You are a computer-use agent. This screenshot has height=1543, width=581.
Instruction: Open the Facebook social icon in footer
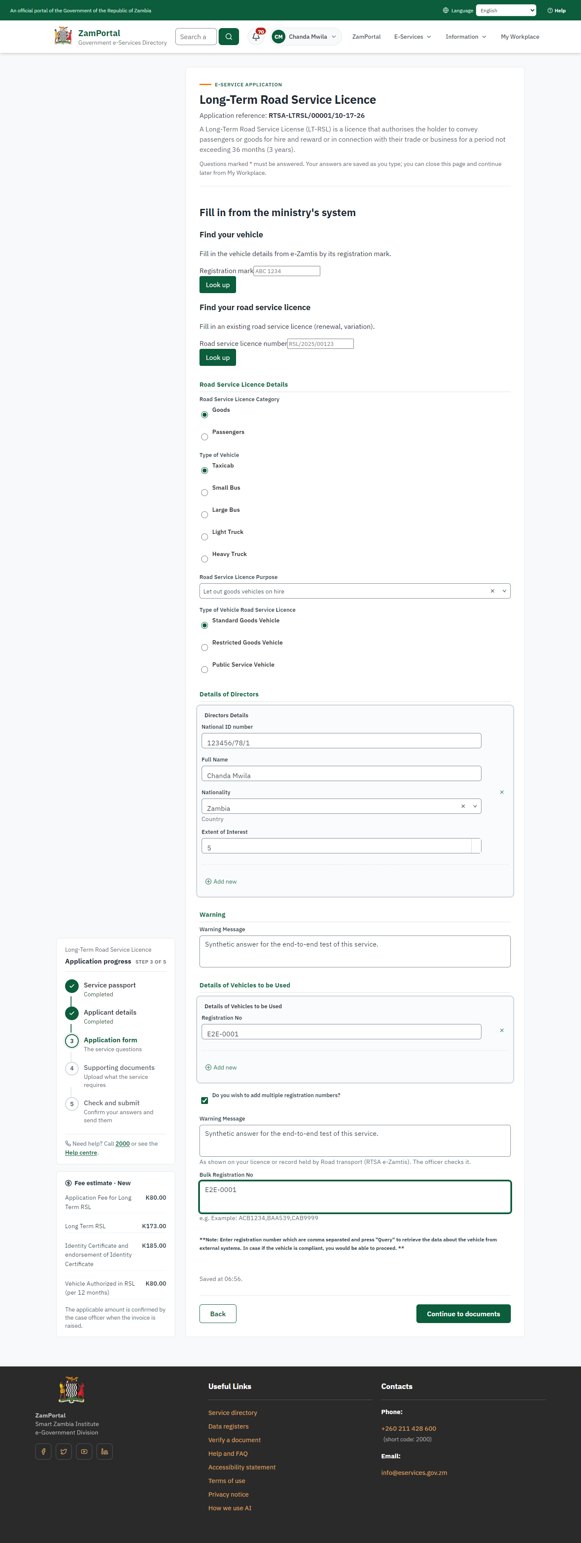pyautogui.click(x=43, y=1452)
